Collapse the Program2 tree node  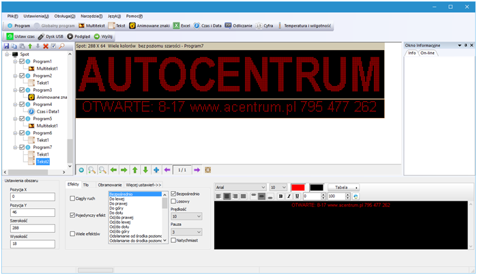(15, 76)
